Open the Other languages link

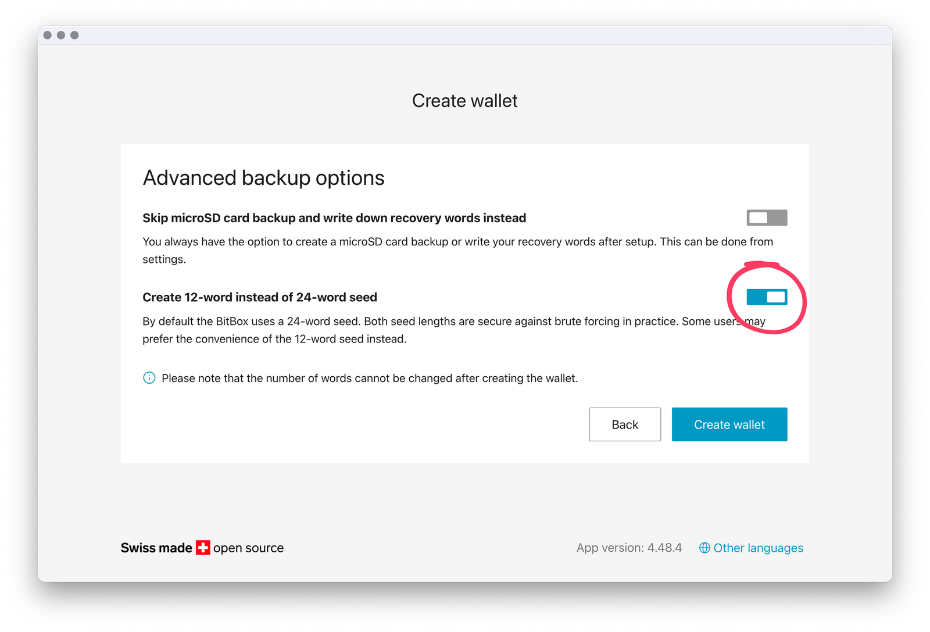(x=758, y=548)
